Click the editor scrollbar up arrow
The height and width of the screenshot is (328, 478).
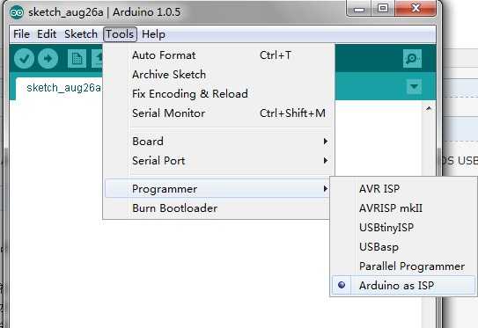pyautogui.click(x=429, y=108)
